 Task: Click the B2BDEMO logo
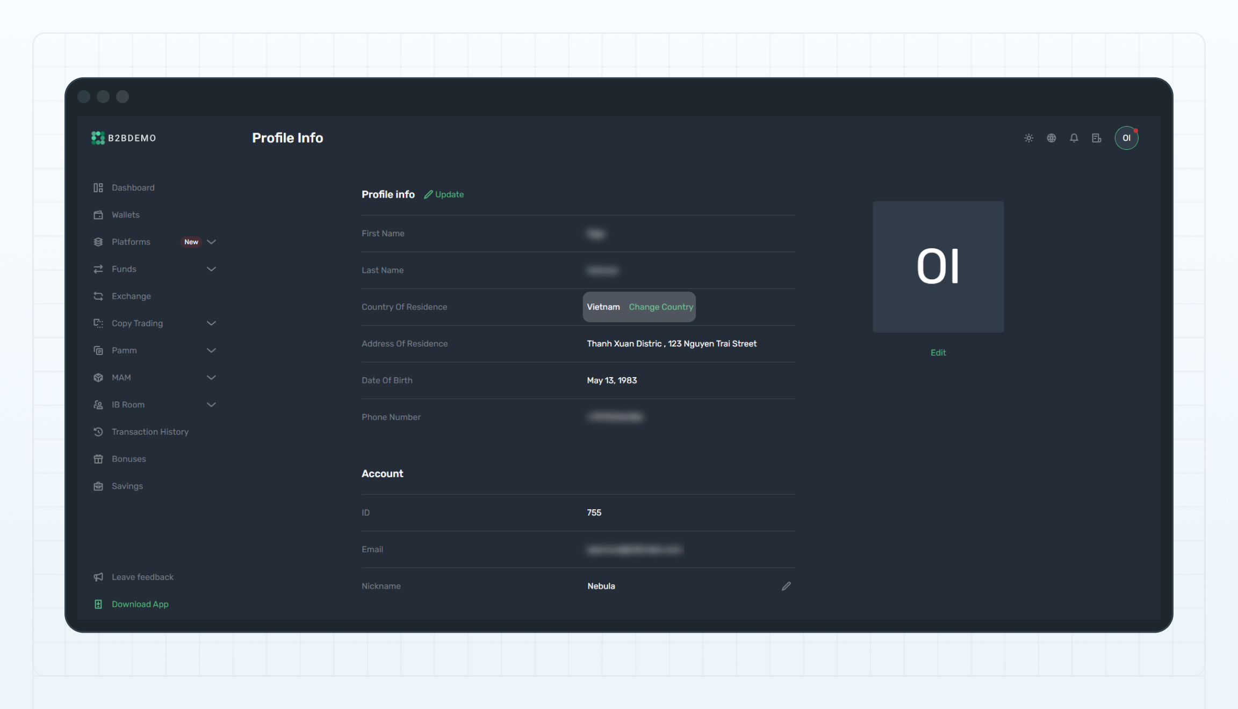pyautogui.click(x=124, y=138)
